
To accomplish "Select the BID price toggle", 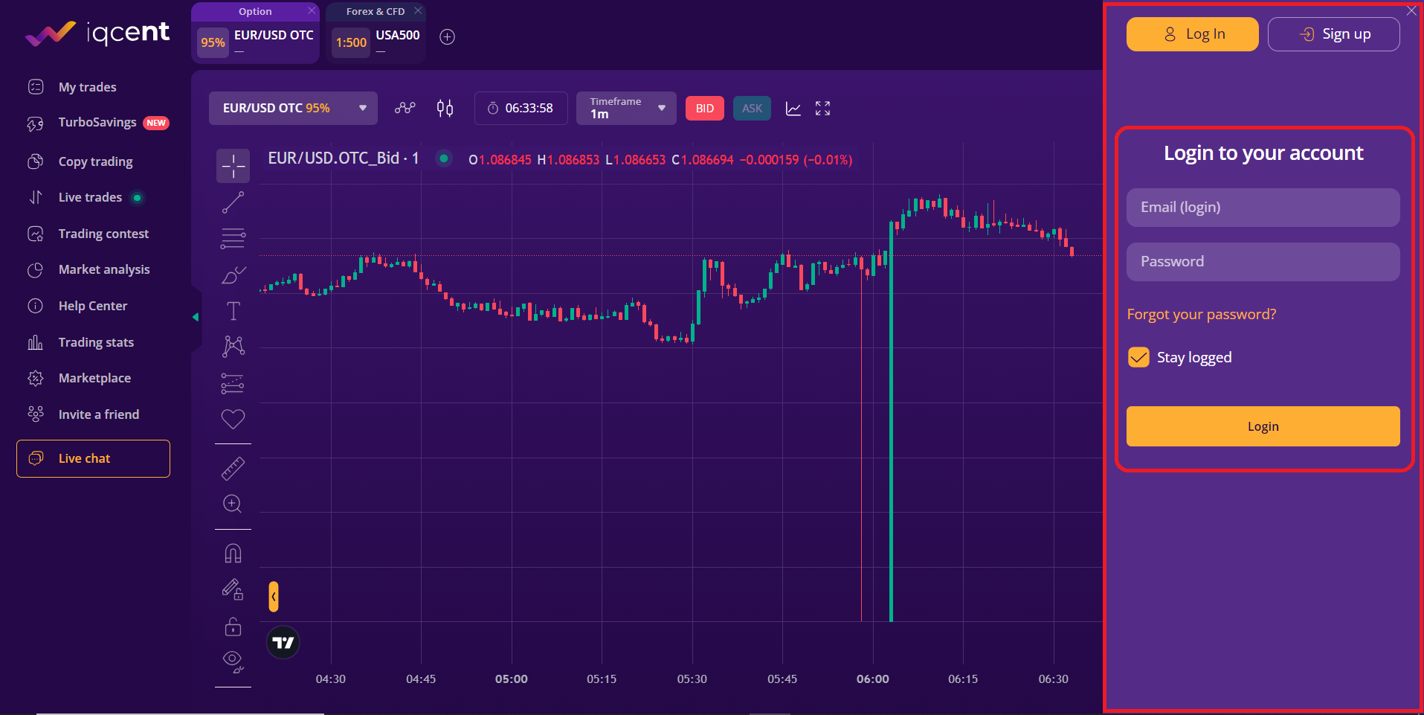I will pos(704,109).
